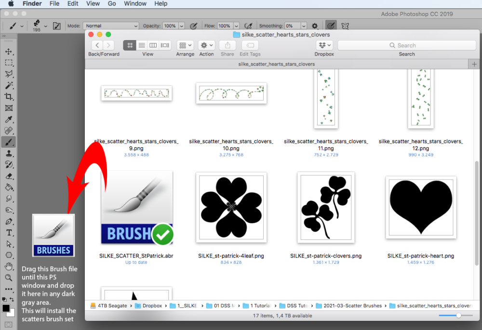Viewport: 482px width, 330px height.
Task: Select the Brush tool in tools panel
Action: pyautogui.click(x=9, y=142)
